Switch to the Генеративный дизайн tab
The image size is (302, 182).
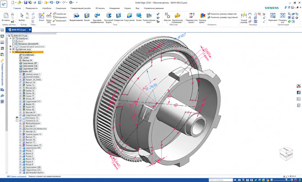pos(80,8)
